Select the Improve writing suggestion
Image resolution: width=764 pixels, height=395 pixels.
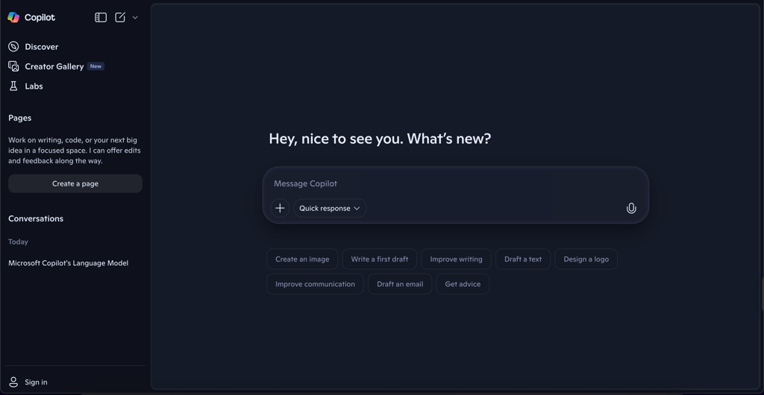456,259
